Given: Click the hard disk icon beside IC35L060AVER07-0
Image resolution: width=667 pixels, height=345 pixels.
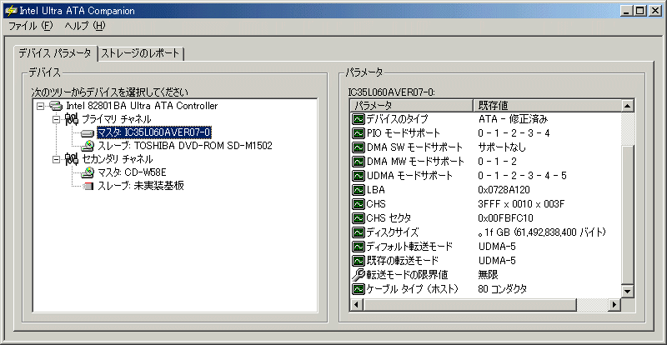Looking at the screenshot, I should coord(88,133).
